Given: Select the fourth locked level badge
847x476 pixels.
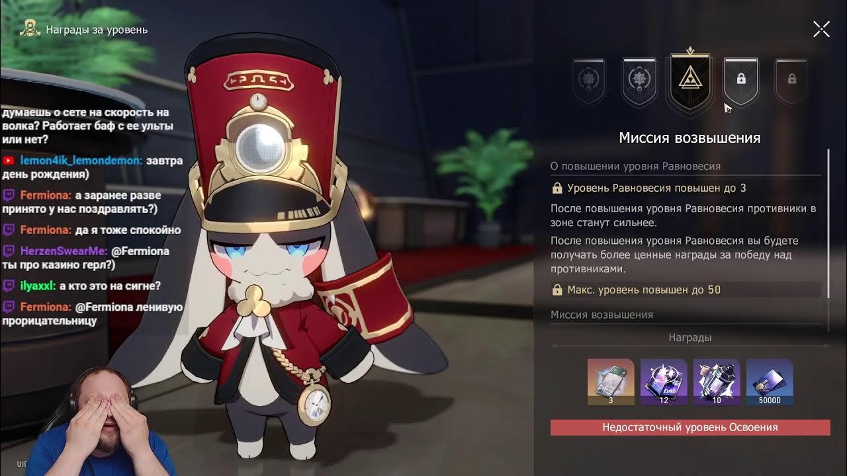Looking at the screenshot, I should coord(741,81).
